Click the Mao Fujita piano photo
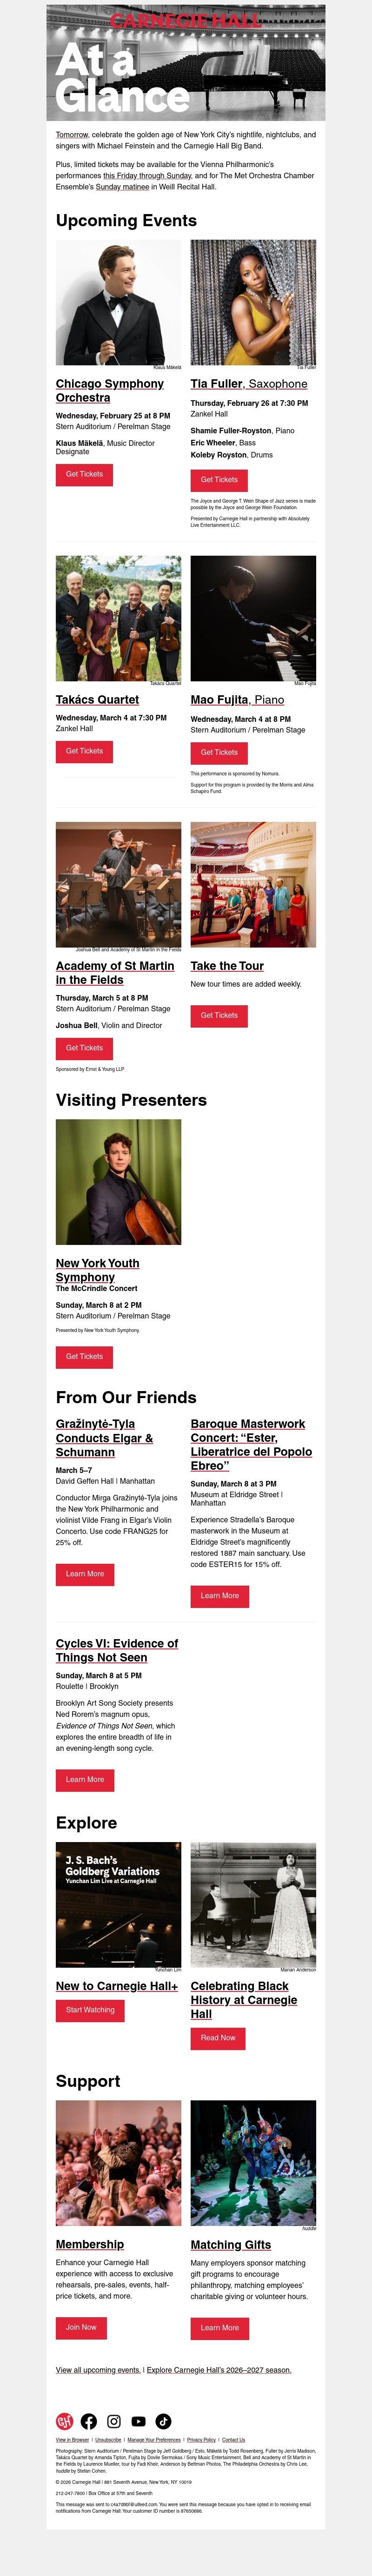 pos(253,618)
